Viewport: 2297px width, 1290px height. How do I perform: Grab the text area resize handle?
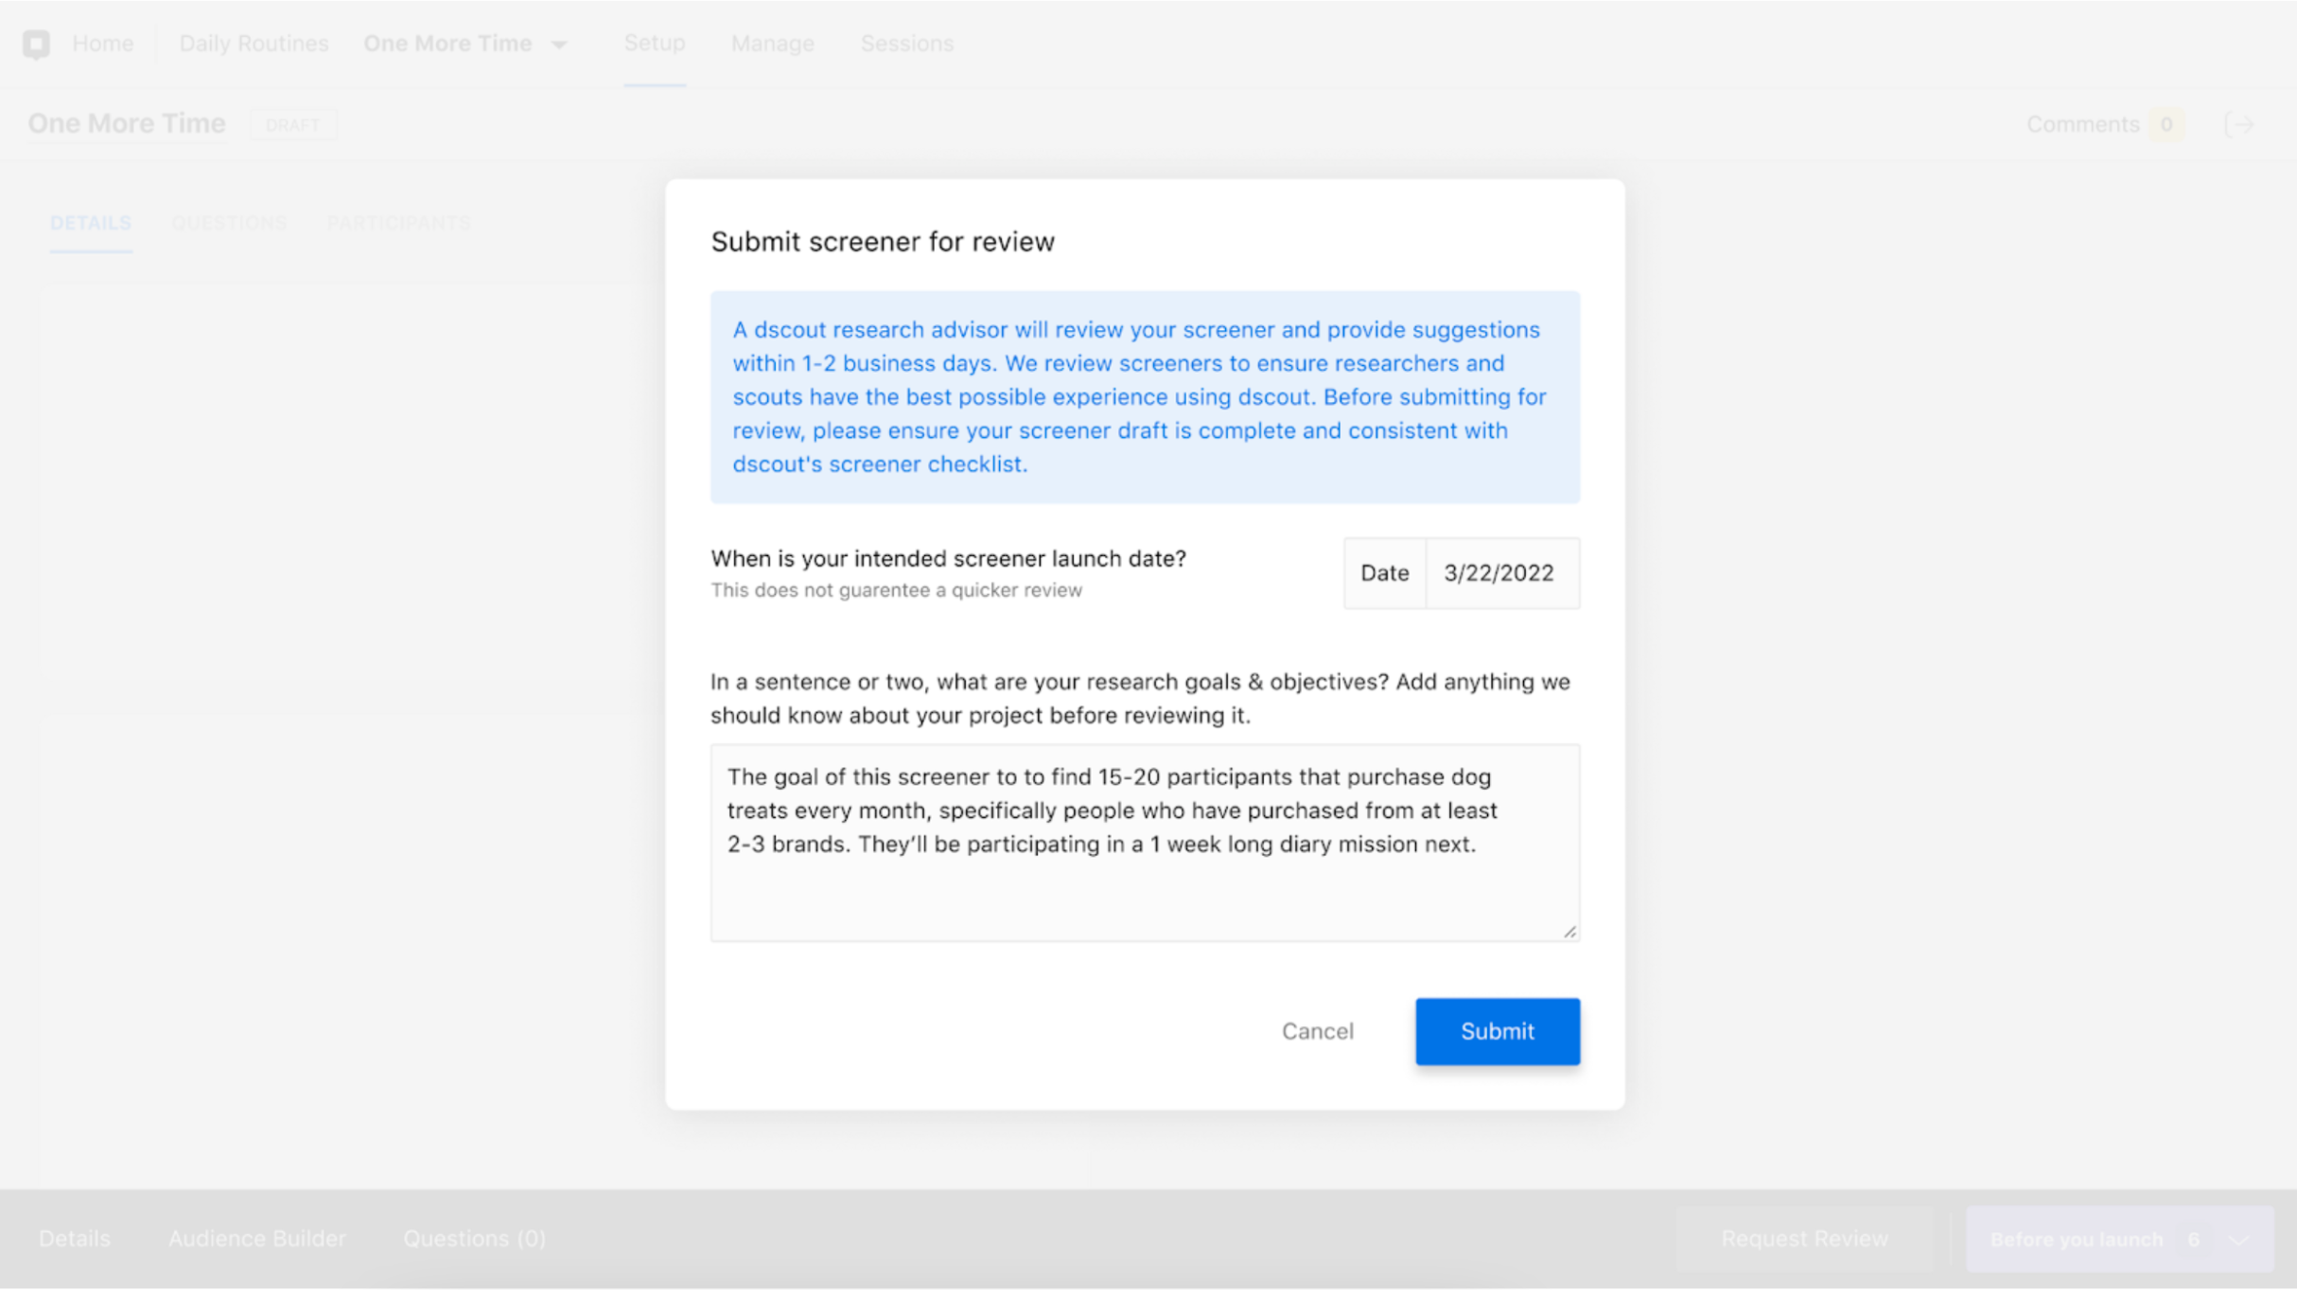pos(1569,932)
